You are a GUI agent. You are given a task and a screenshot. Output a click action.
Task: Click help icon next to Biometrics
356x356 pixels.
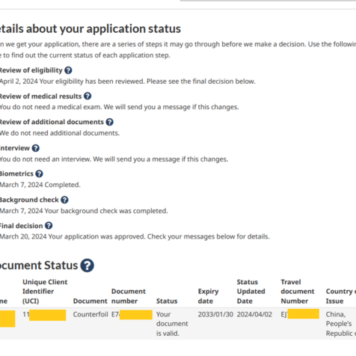click(39, 174)
